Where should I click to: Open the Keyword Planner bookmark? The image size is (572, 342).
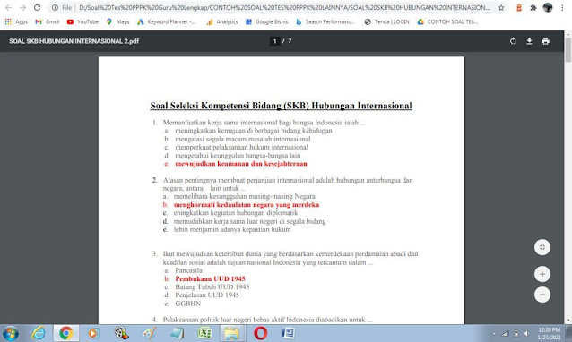coord(167,21)
